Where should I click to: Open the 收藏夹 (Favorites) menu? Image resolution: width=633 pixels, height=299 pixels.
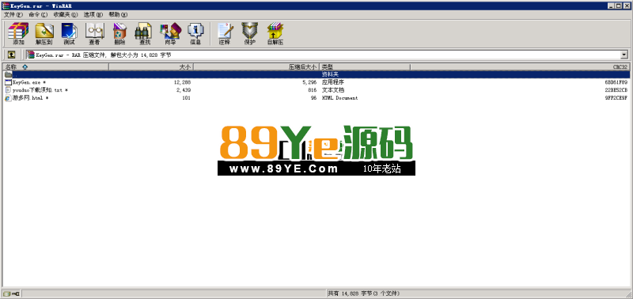tap(65, 14)
